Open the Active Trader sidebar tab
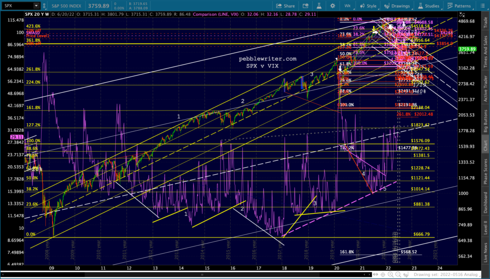The width and height of the screenshot is (490, 279). click(x=485, y=89)
